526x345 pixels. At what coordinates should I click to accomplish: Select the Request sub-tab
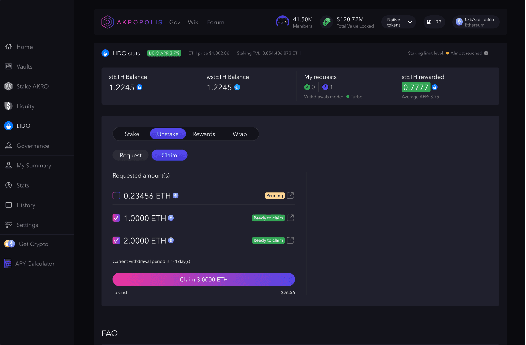point(130,155)
